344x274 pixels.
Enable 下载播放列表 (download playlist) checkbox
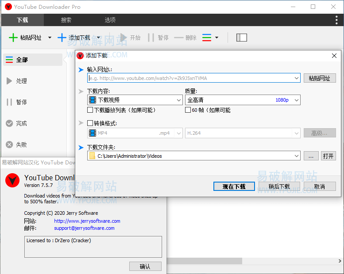pos(90,110)
